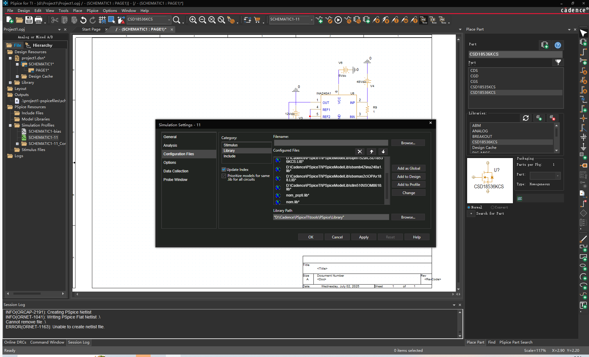Collapse the project1.dsn tree node
Viewport: 589px width, 357px height.
pos(10,58)
